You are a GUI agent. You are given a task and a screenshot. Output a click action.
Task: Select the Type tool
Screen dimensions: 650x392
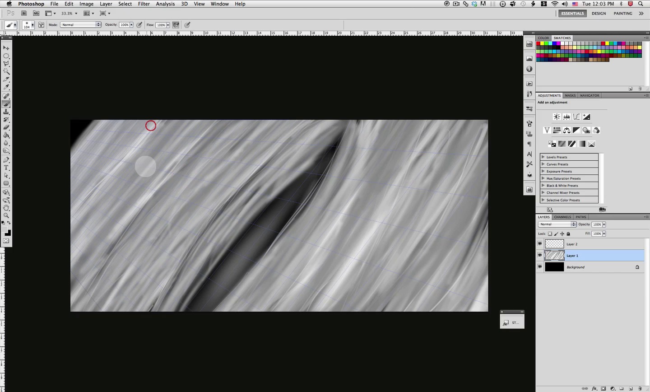tap(6, 168)
